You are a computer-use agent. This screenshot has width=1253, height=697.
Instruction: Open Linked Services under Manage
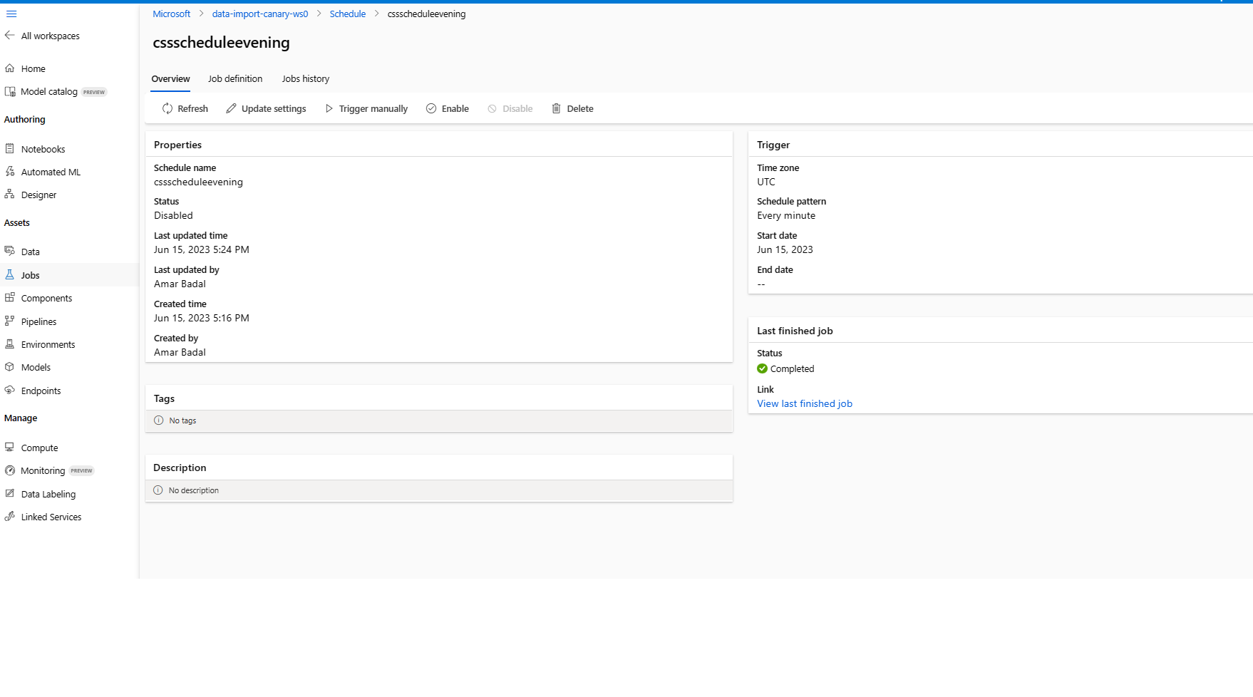(51, 516)
